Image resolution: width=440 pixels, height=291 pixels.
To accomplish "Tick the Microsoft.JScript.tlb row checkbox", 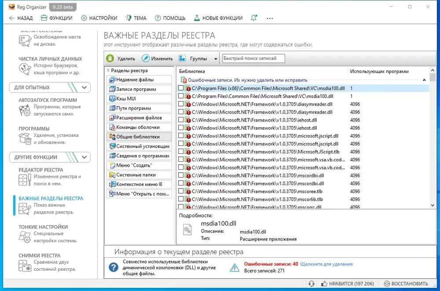I will (181, 151).
